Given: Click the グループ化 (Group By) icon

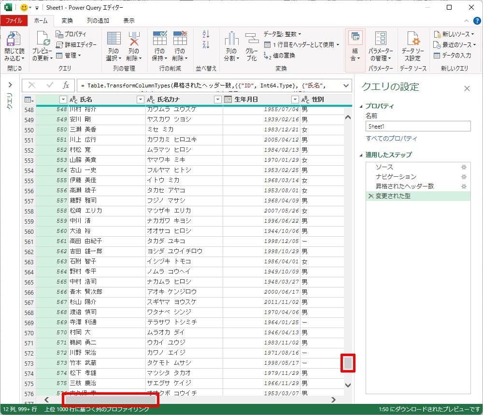Looking at the screenshot, I should point(252,40).
